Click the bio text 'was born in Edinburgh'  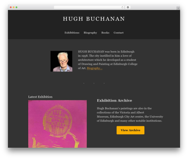click(120, 51)
